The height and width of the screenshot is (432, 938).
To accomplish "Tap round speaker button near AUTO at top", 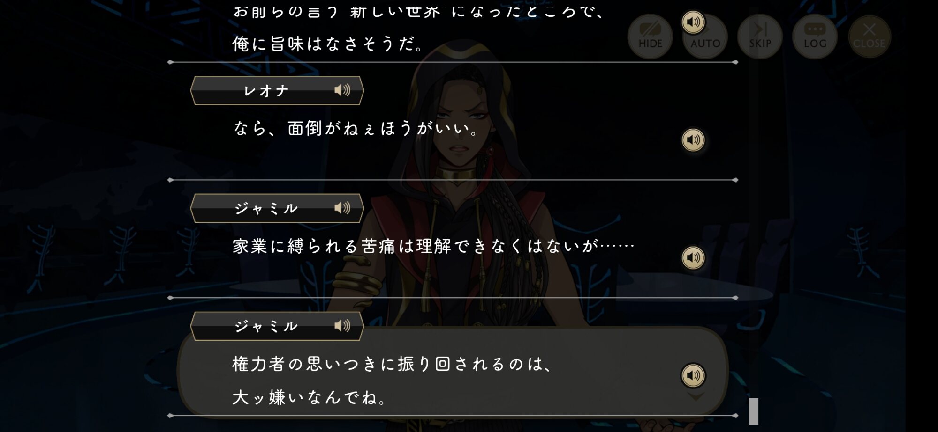I will point(693,22).
